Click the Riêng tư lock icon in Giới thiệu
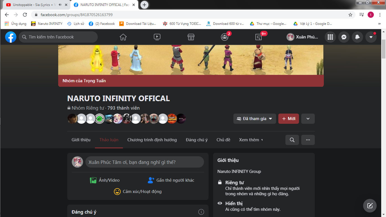 click(220, 183)
